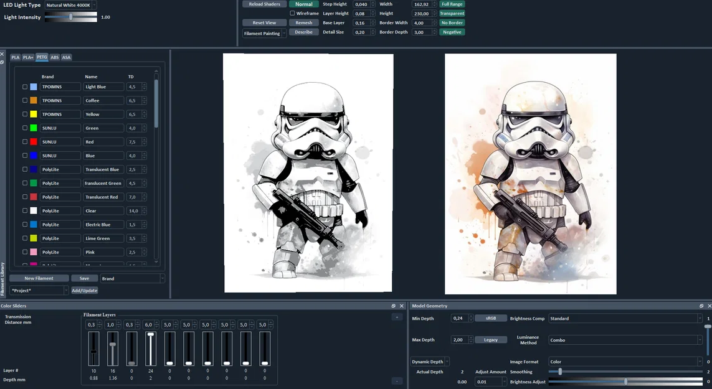Click the Light Blue filament color swatch
The width and height of the screenshot is (712, 389).
tap(34, 87)
